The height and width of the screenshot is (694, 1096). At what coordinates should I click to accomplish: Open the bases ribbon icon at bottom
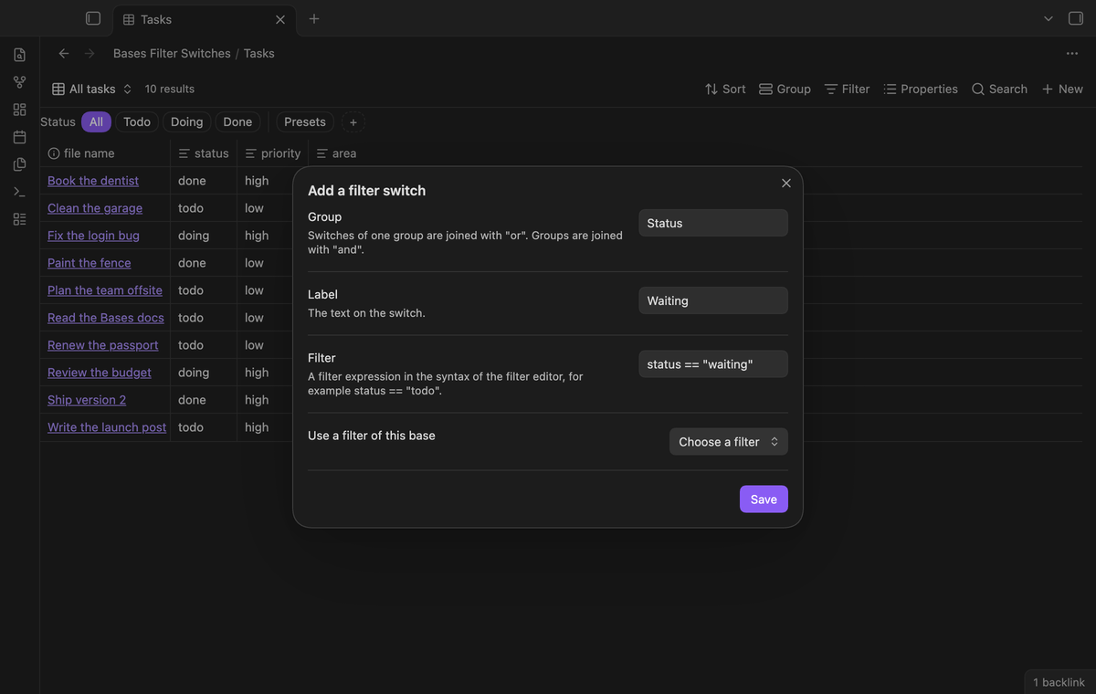pyautogui.click(x=19, y=219)
